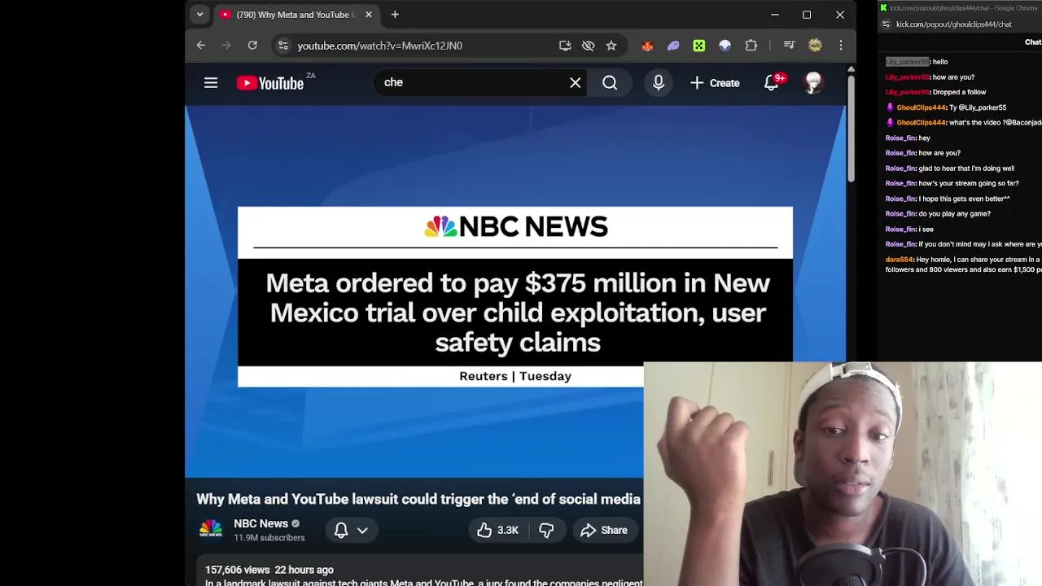Image resolution: width=1042 pixels, height=586 pixels.
Task: Select the kick.com URL in chat window
Action: (953, 24)
